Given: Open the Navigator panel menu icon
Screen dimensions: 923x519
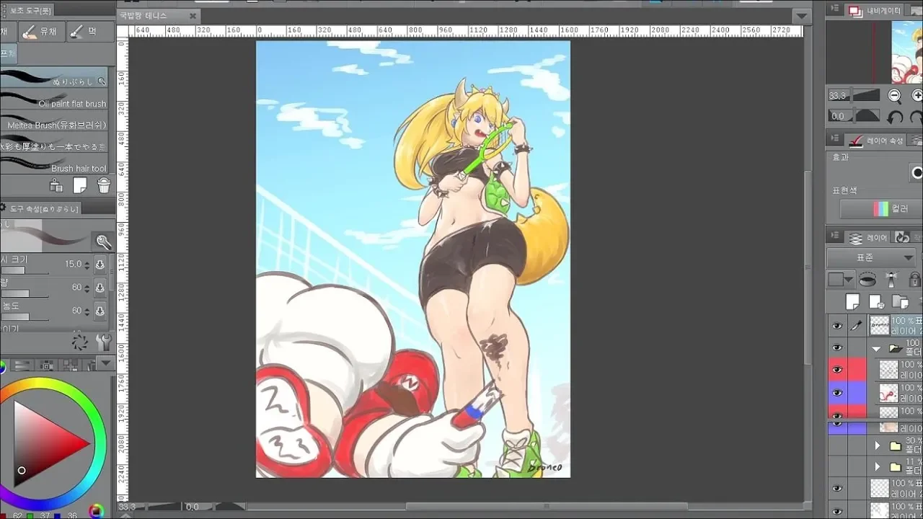Looking at the screenshot, I should click(835, 9).
